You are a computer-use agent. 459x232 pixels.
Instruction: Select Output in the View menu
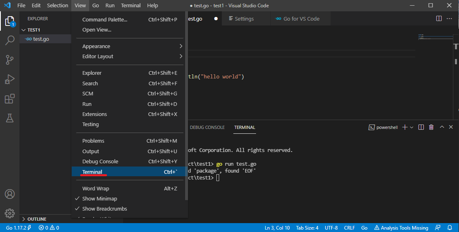tap(129, 151)
